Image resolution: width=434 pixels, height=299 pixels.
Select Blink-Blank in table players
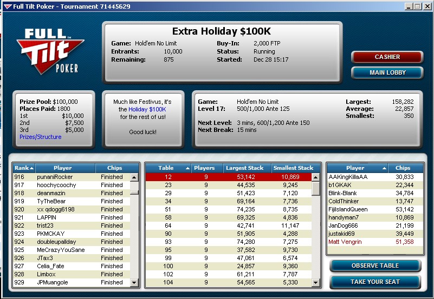pos(375,193)
